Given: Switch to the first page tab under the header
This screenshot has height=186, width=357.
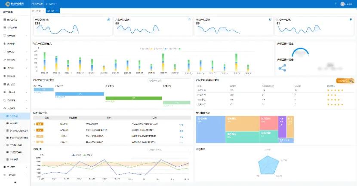Looking at the screenshot, I should coord(37,10).
